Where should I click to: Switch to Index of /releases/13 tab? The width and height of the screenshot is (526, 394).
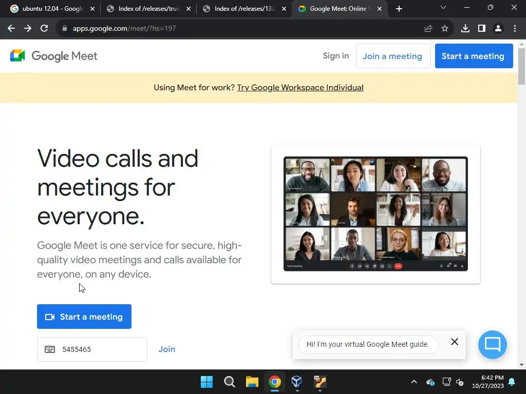pos(245,9)
